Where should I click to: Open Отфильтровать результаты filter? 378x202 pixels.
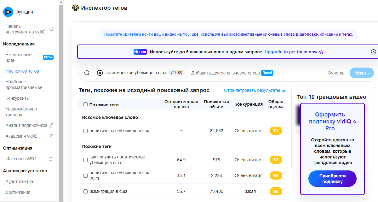tap(255, 90)
